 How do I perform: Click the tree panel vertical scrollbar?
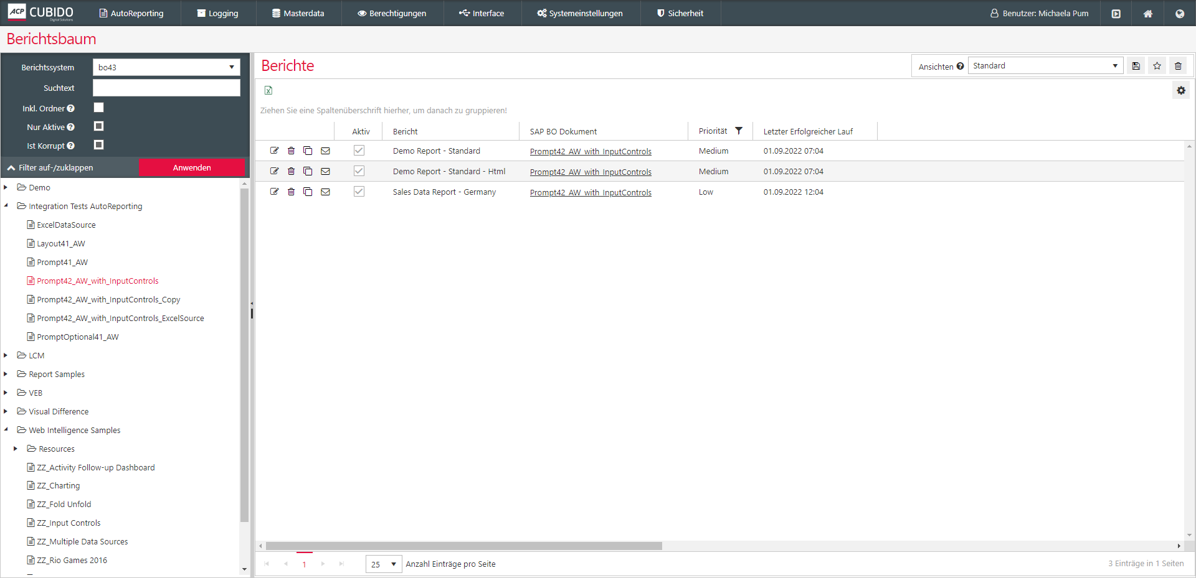coord(244,355)
